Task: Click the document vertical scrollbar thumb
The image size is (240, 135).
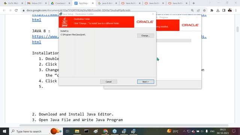Action: coord(237,29)
